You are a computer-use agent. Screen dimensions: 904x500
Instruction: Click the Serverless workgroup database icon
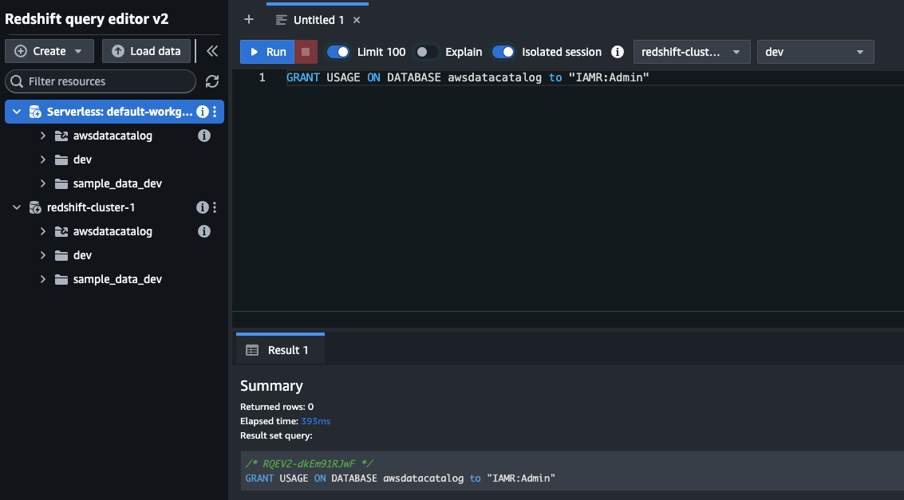tap(35, 112)
